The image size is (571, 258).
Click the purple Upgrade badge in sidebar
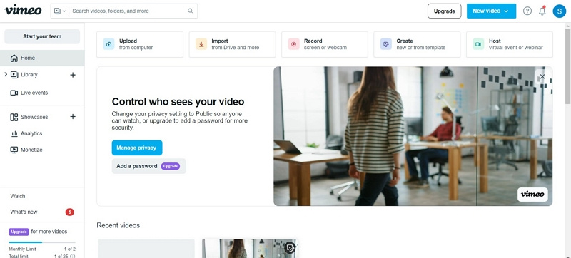(x=19, y=232)
